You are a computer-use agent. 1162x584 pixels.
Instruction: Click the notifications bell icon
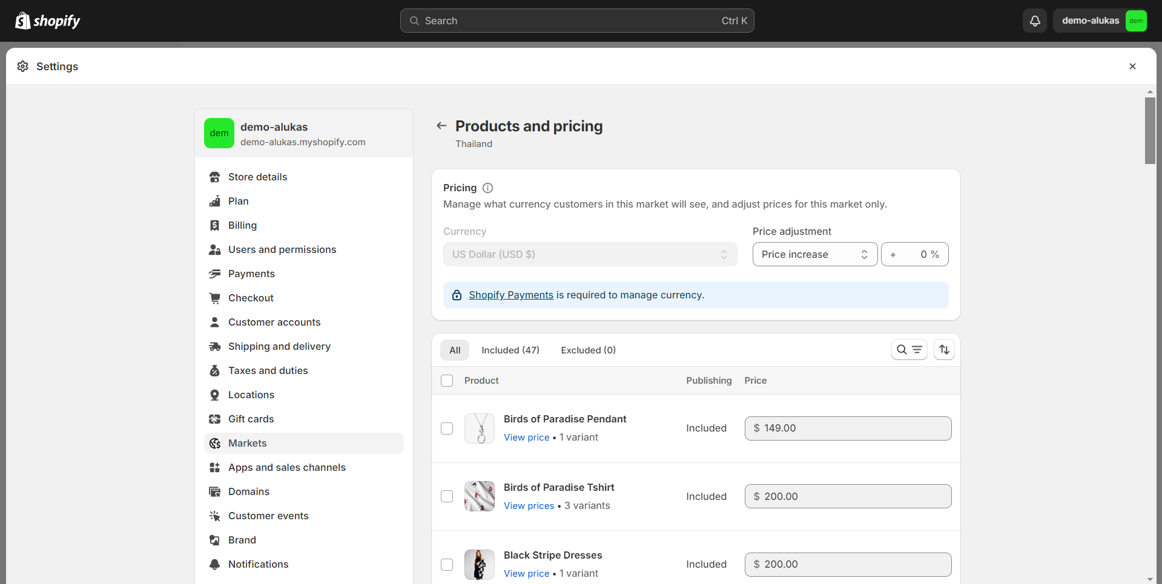(1035, 21)
